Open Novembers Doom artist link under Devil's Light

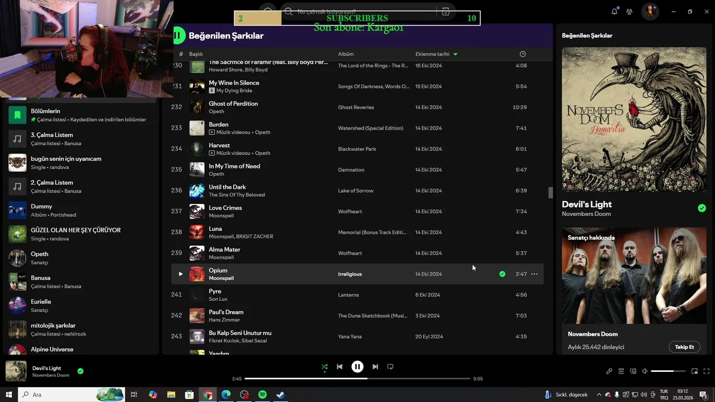[x=586, y=214]
